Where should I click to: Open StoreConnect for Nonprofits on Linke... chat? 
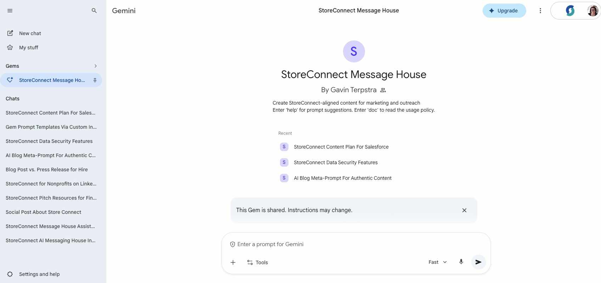[x=51, y=184]
